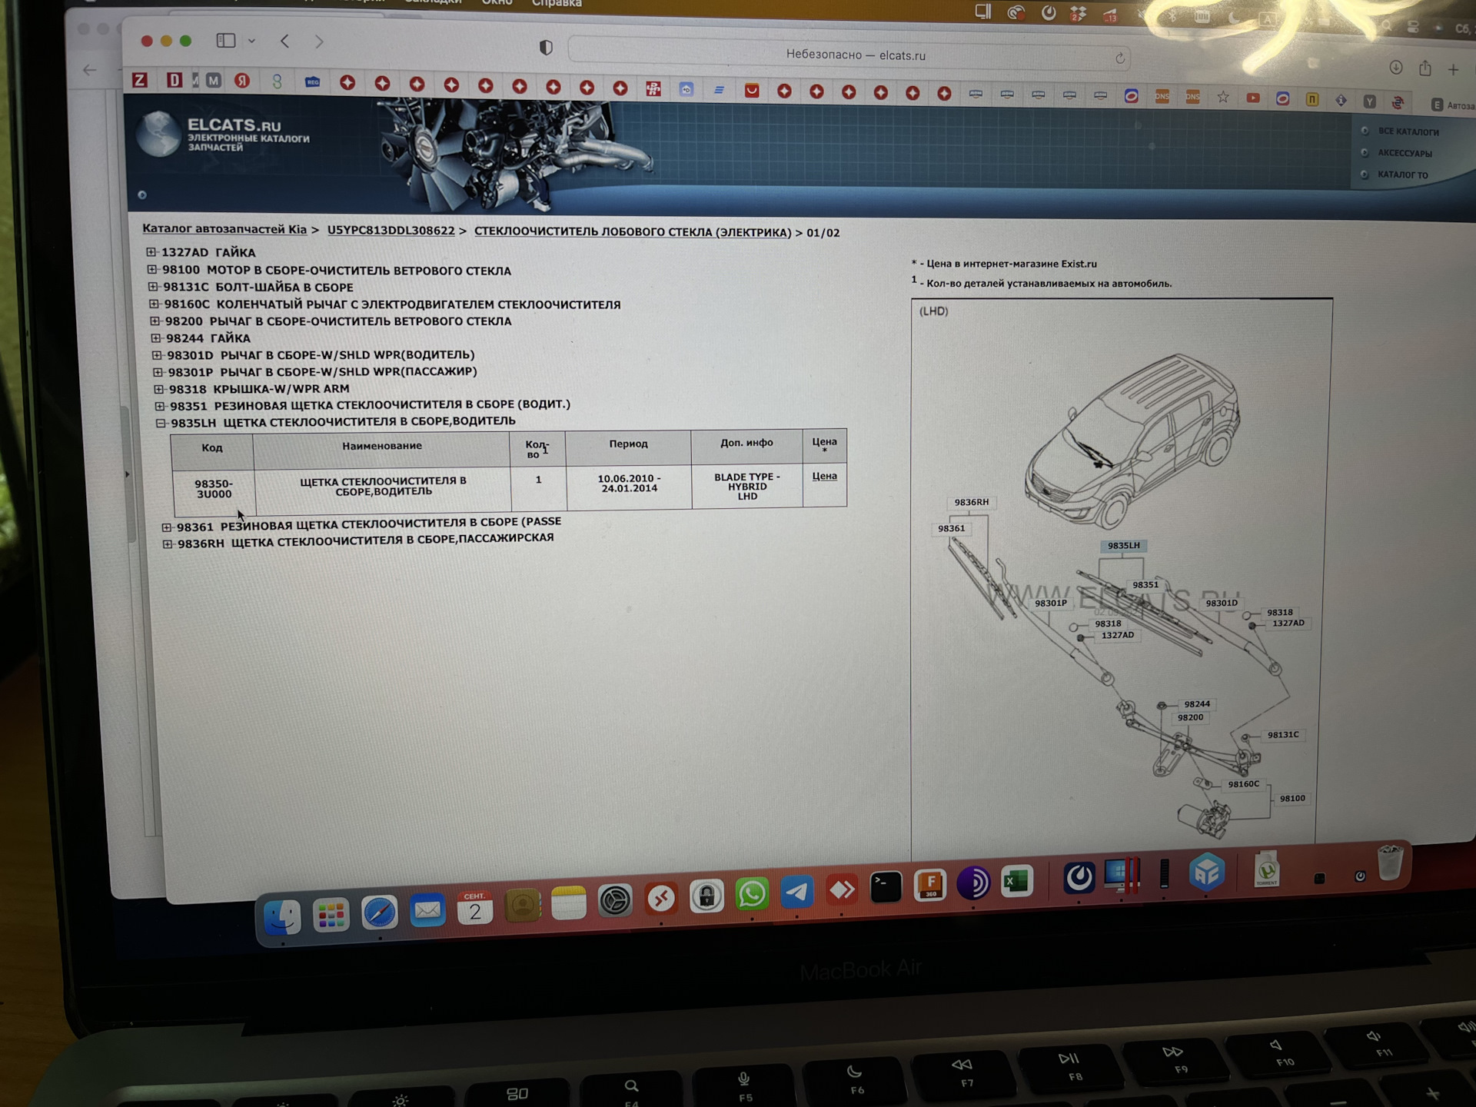Screen dimensions: 1476x1107
Task: Open КАТАЛОГ ТО in site menu
Action: (1402, 175)
